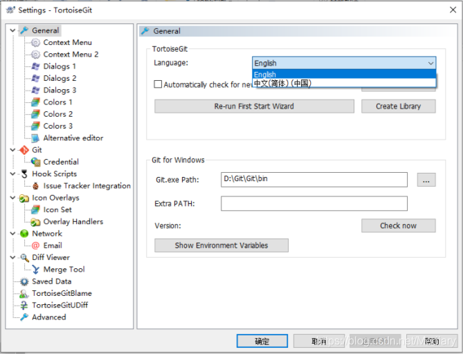Viewport: 463px width, 354px height.
Task: Open the Dialogs 2 settings page
Action: tap(60, 78)
